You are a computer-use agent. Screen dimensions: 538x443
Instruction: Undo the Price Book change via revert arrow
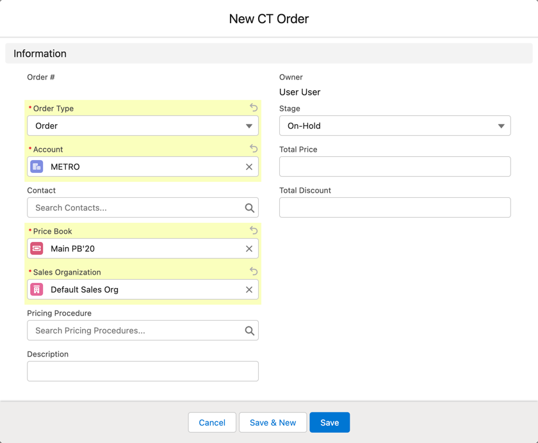(x=253, y=230)
